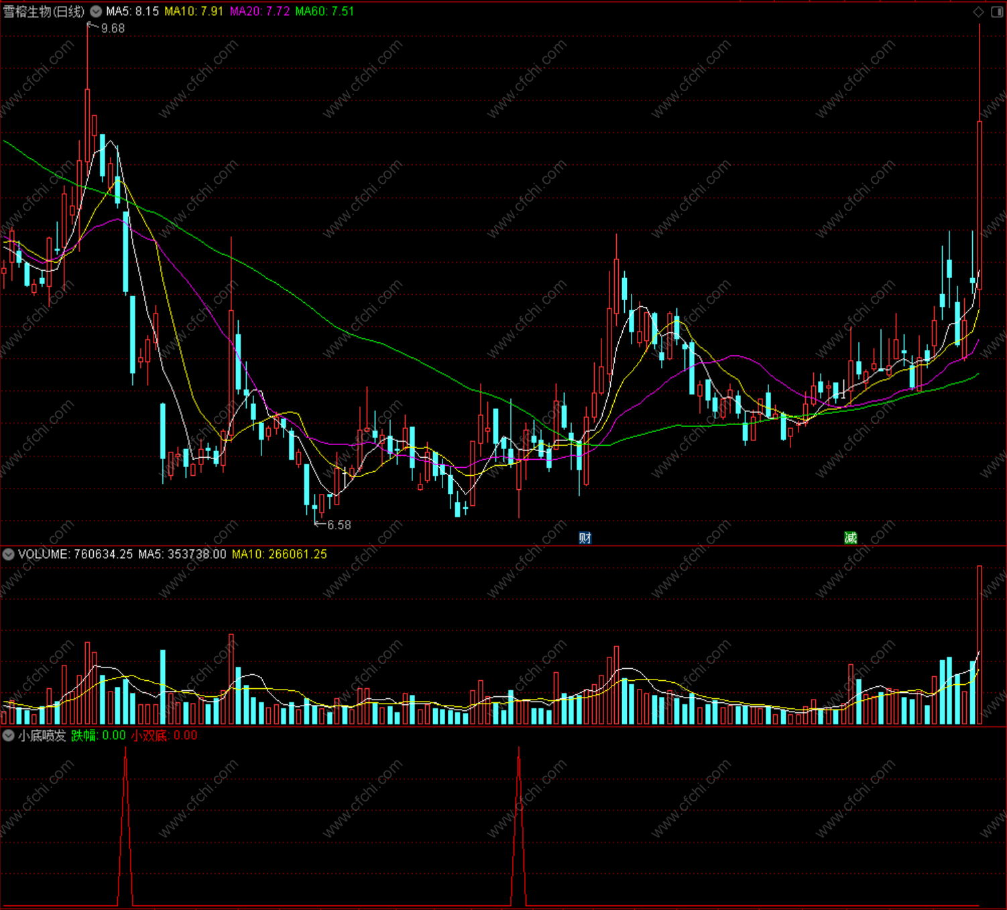This screenshot has height=910, width=1007.
Task: Click the 小底喷发 indicator name
Action: click(42, 735)
